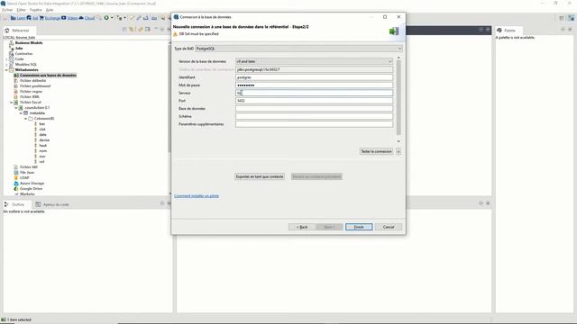
Task: Click the Identifiant input field
Action: coord(314,77)
